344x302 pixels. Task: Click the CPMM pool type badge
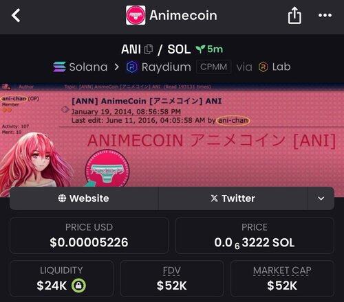(x=213, y=67)
